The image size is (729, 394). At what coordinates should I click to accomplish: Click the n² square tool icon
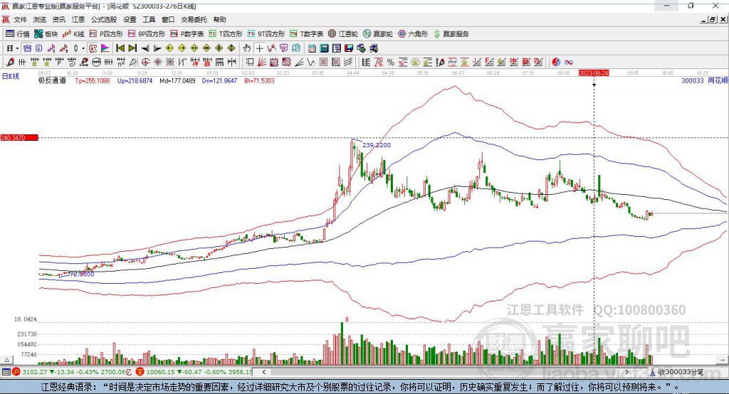pyautogui.click(x=121, y=62)
